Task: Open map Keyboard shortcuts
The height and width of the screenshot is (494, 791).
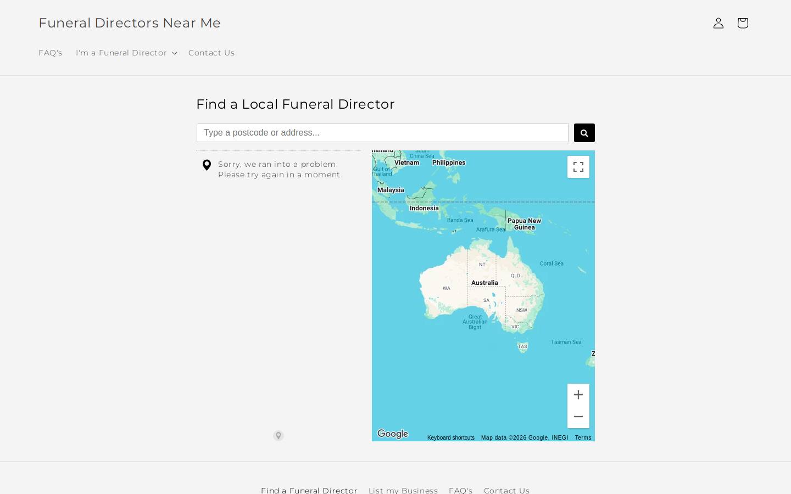Action: pos(451,438)
